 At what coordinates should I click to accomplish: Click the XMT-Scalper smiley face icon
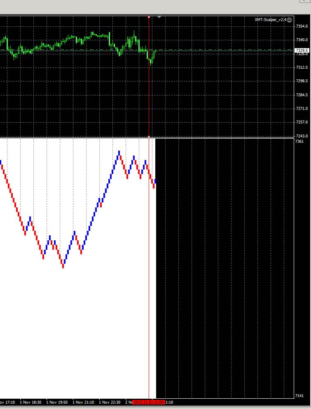(289, 20)
